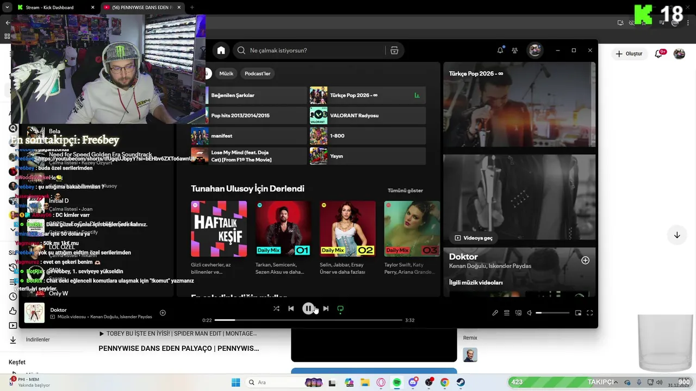Skip to previous track
Viewport: 696px width, 391px height.
291,308
